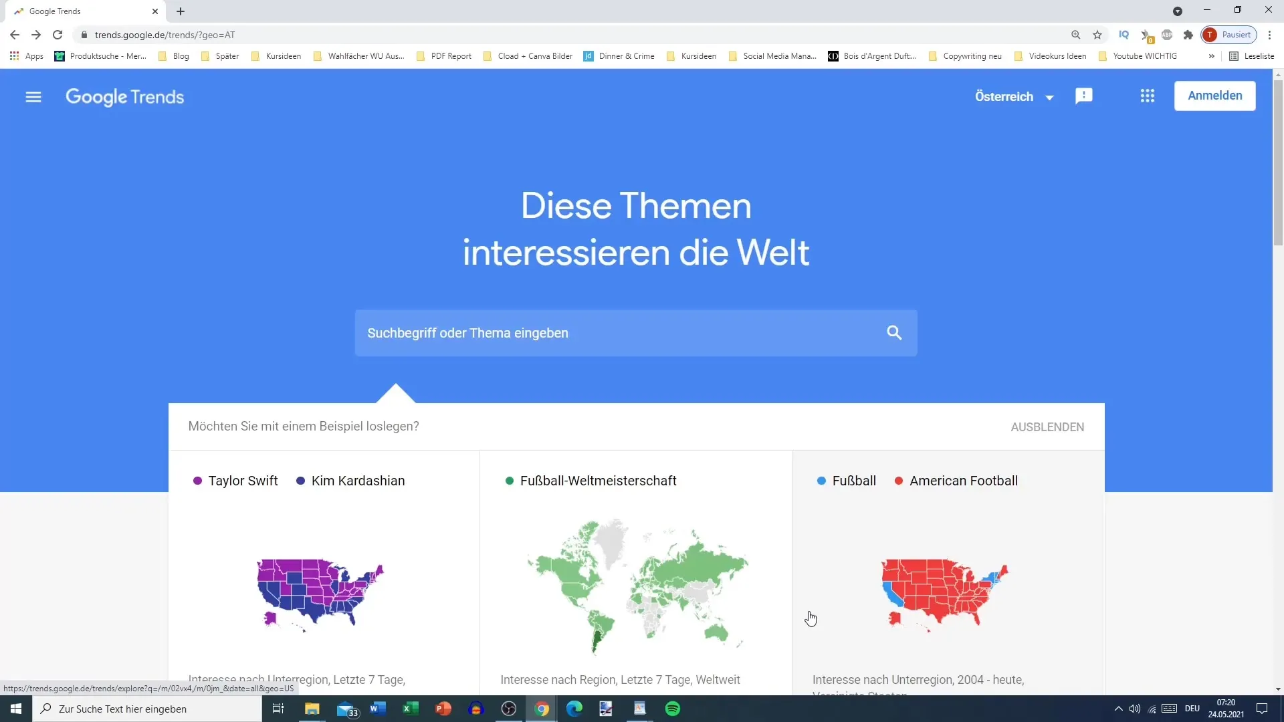Click the Chrome tab search dropdown arrow

point(1178,11)
